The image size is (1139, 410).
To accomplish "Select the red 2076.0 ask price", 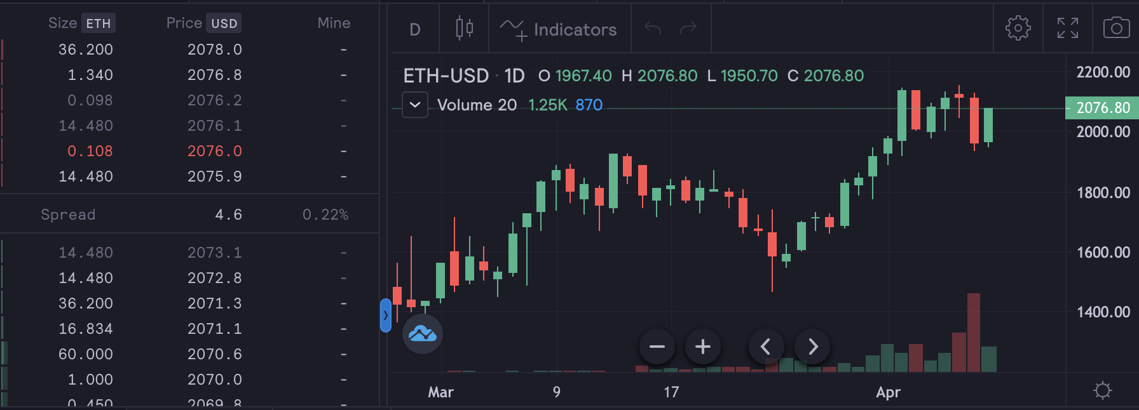I will click(x=215, y=151).
